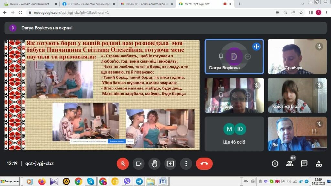Expand the Chrome tab search chevron
331x186 pixels.
[x=303, y=4]
